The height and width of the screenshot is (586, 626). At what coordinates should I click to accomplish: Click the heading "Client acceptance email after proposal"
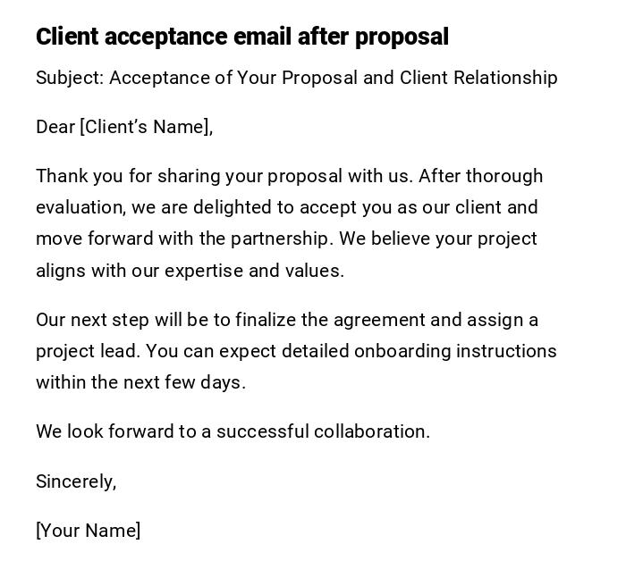click(241, 37)
